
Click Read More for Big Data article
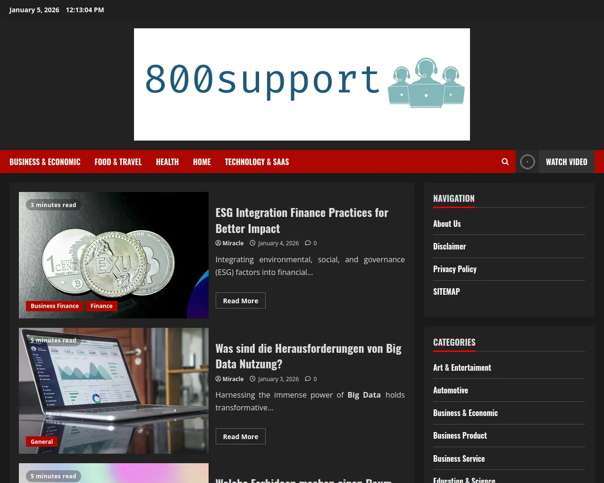(241, 436)
